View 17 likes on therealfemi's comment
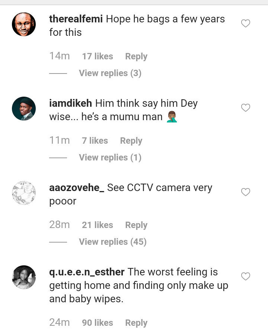Viewport: 268px width, 334px height. [x=98, y=56]
